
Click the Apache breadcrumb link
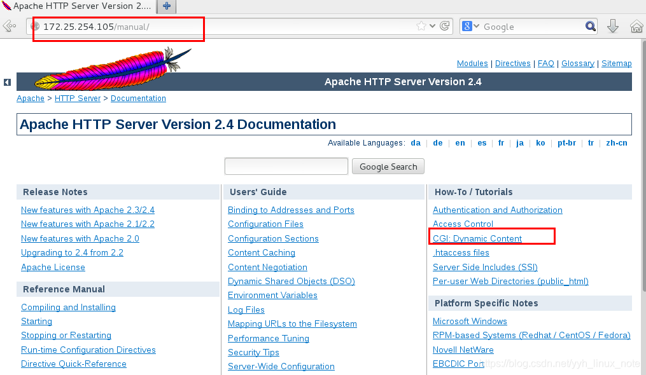click(x=31, y=99)
